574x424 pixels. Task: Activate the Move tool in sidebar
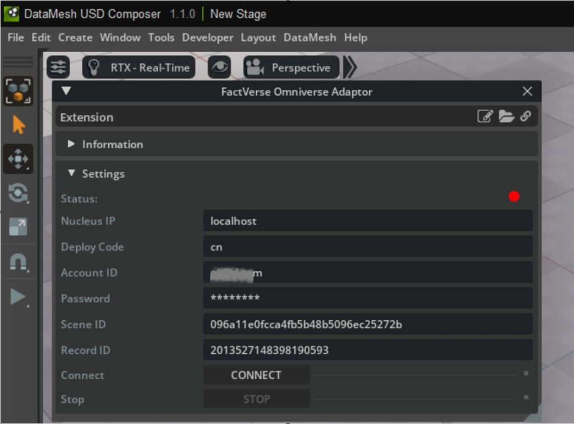point(18,159)
